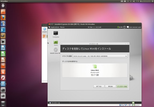The width and height of the screenshot is (154, 107).
Task: Open the Home Folder launcher icon
Action: click(x=3, y=12)
